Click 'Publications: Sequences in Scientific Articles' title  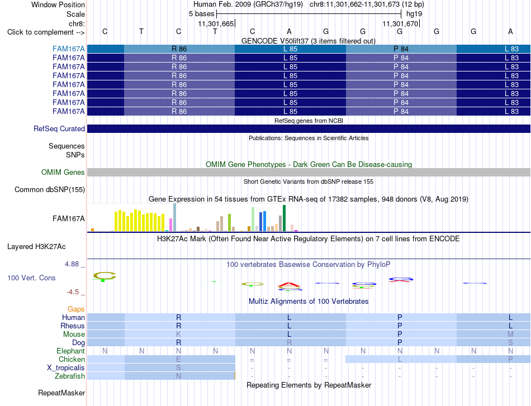pyautogui.click(x=309, y=138)
